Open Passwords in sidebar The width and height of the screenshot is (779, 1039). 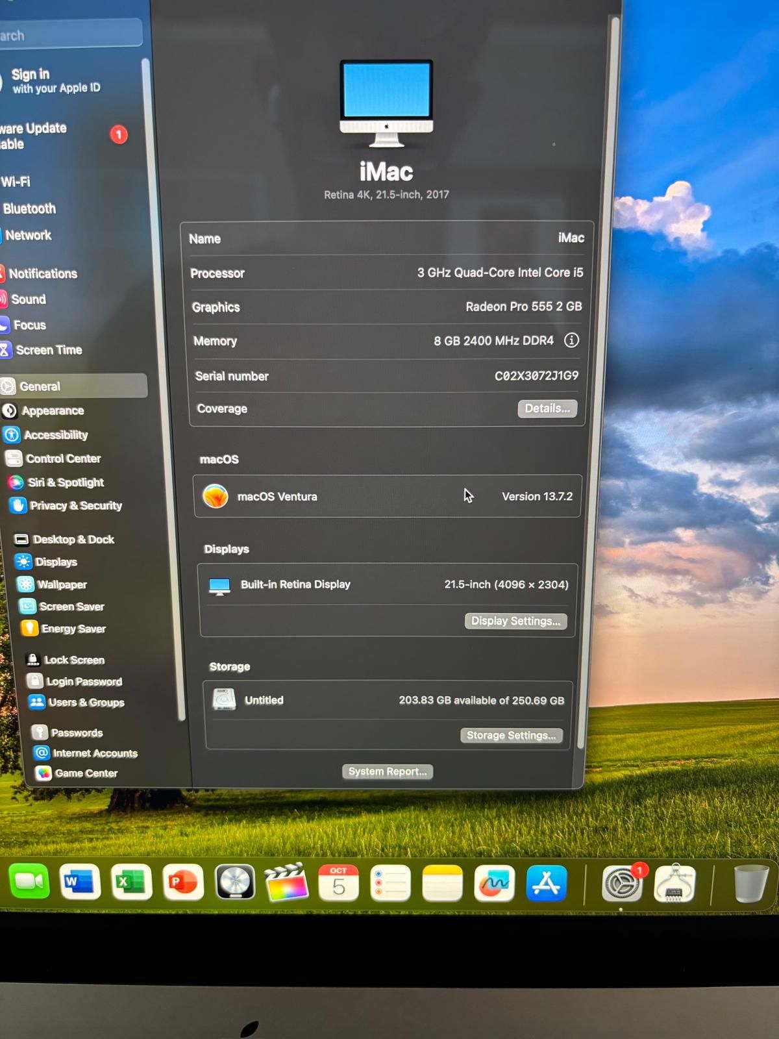pyautogui.click(x=68, y=732)
